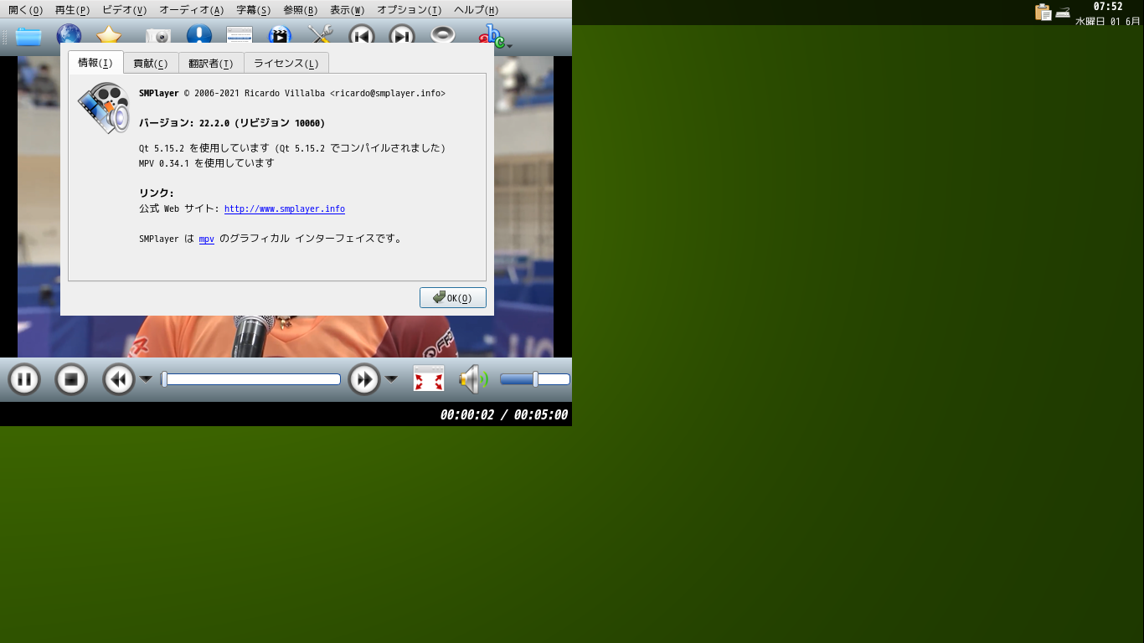The height and width of the screenshot is (643, 1144).
Task: Select the 情報(I) tab
Action: pyautogui.click(x=95, y=63)
